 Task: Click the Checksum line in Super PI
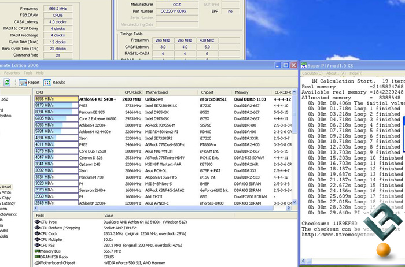329,224
